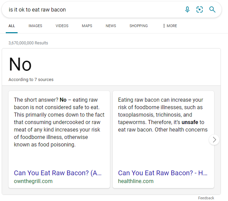The width and height of the screenshot is (228, 201).
Task: Click the magnifying glass search icon
Action: pyautogui.click(x=212, y=9)
